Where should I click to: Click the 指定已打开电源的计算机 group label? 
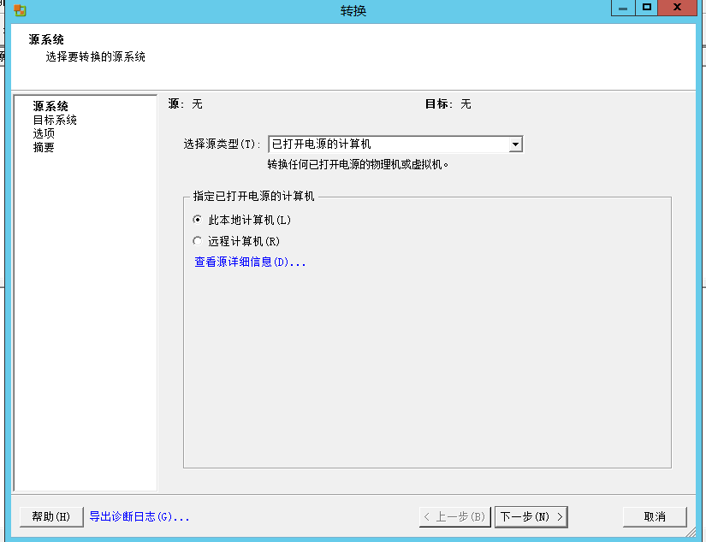(x=253, y=196)
